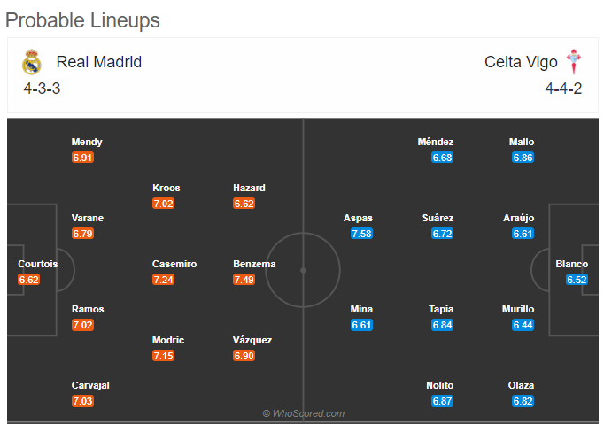Click the Celta Vigo crest icon
Image resolution: width=604 pixels, height=424 pixels.
pyautogui.click(x=574, y=62)
